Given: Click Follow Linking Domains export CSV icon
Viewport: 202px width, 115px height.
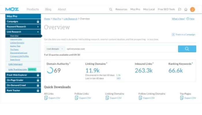Looking at the screenshot, I should coord(140,98).
